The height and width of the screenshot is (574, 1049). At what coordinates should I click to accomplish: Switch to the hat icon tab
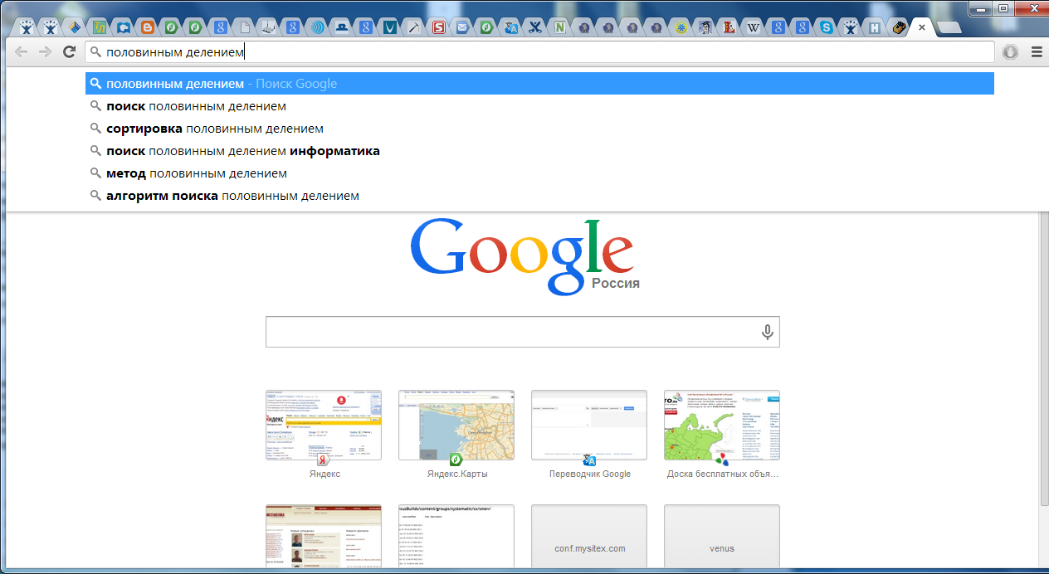[341, 27]
